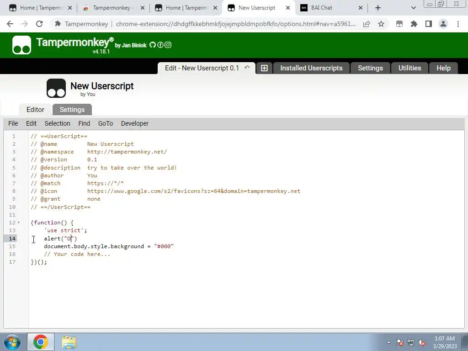The image size is (468, 351).
Task: Click the address bar URL
Action: (235, 24)
